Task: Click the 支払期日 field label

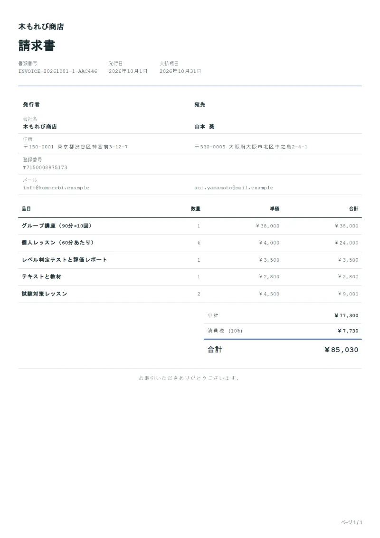Action: (169, 63)
